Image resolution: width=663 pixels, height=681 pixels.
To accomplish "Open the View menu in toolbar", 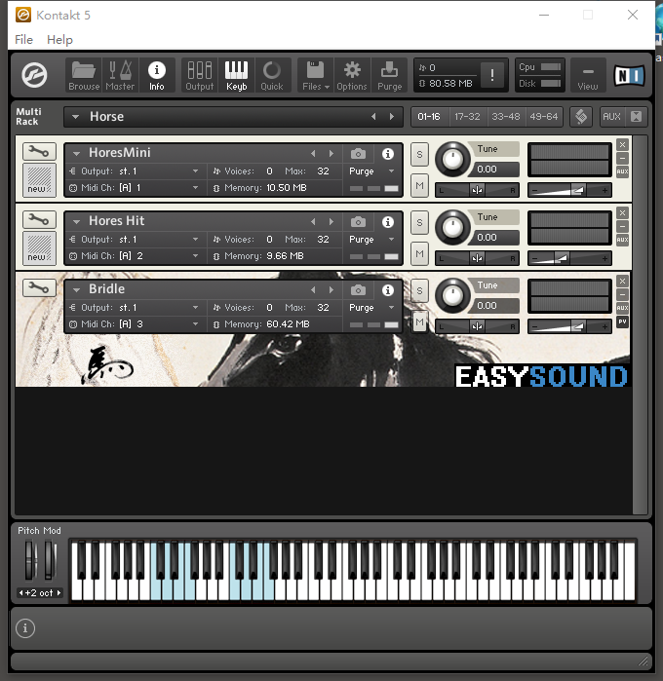I will tap(588, 75).
